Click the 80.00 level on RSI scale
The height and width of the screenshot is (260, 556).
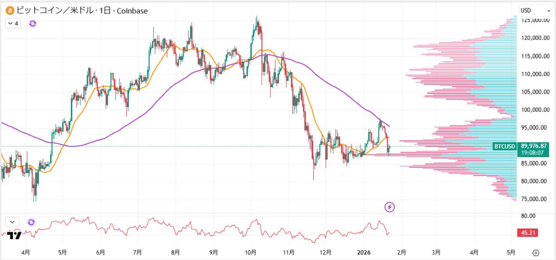(x=529, y=216)
